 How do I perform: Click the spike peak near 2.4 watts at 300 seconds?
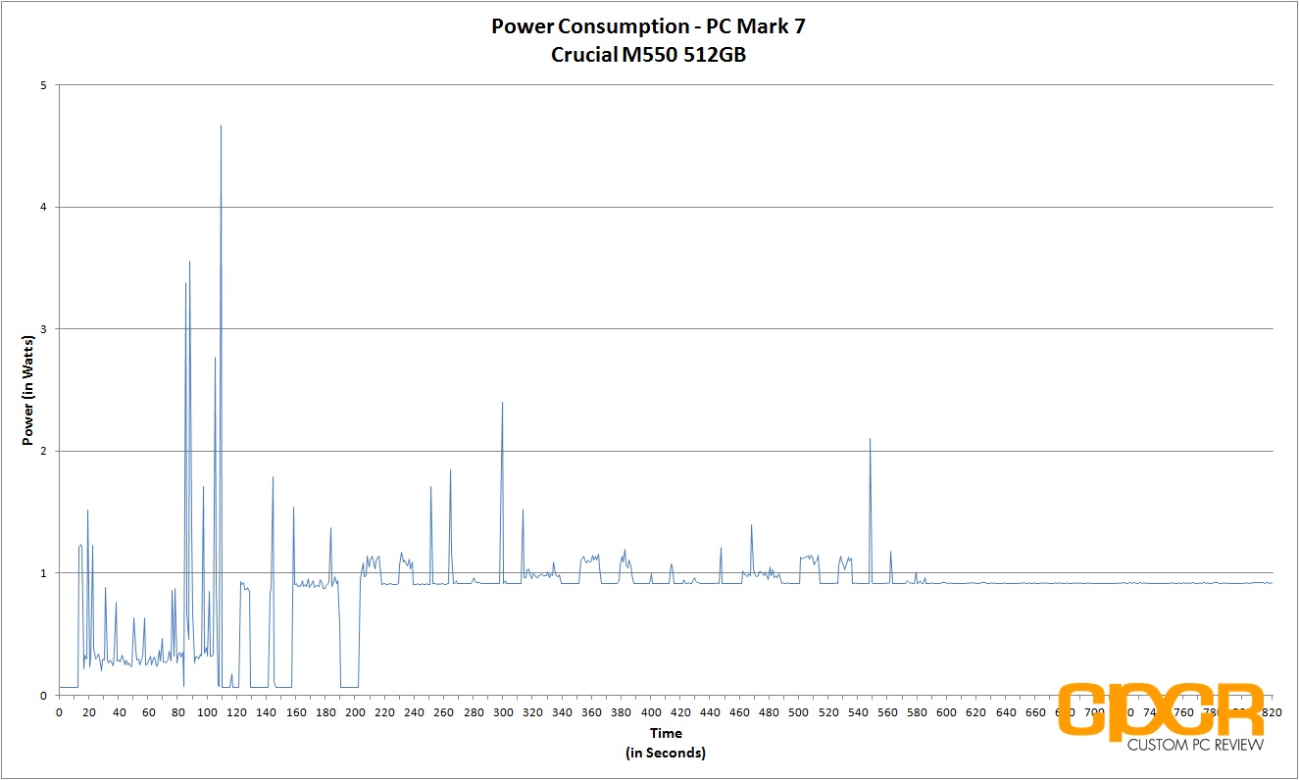[x=503, y=403]
